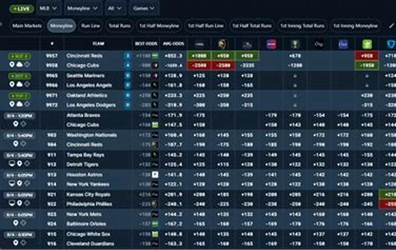This screenshot has width=396, height=250.
Task: Click the Los Angeles Dodgers team name
Action: pyautogui.click(x=91, y=105)
